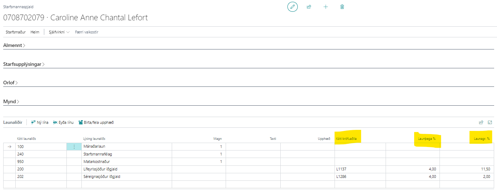Click the trash delete icon
Viewport: 497px width, 190px height.
[342, 7]
